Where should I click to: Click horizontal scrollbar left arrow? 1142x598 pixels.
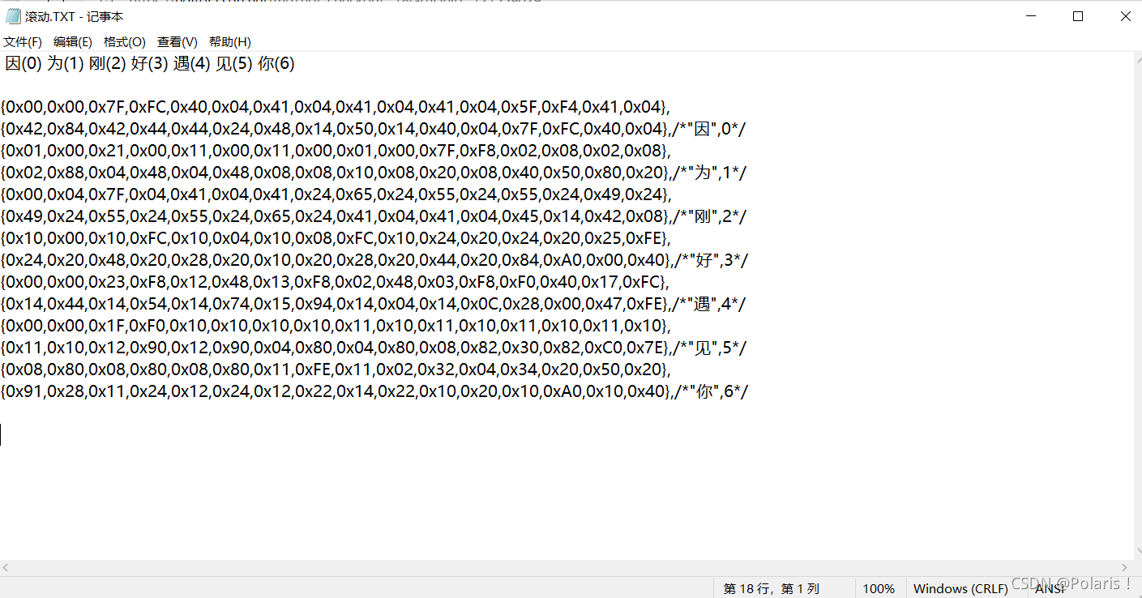[6, 568]
